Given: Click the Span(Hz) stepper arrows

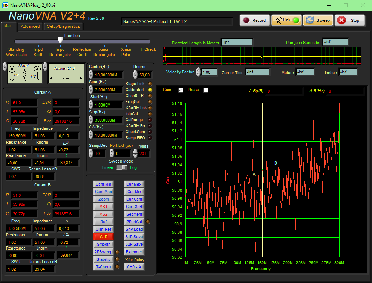Looking at the screenshot, I should click(x=90, y=90).
